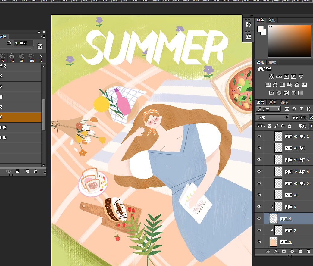Add an Exposure adjustment layer
This screenshot has height=266, width=313.
click(293, 77)
